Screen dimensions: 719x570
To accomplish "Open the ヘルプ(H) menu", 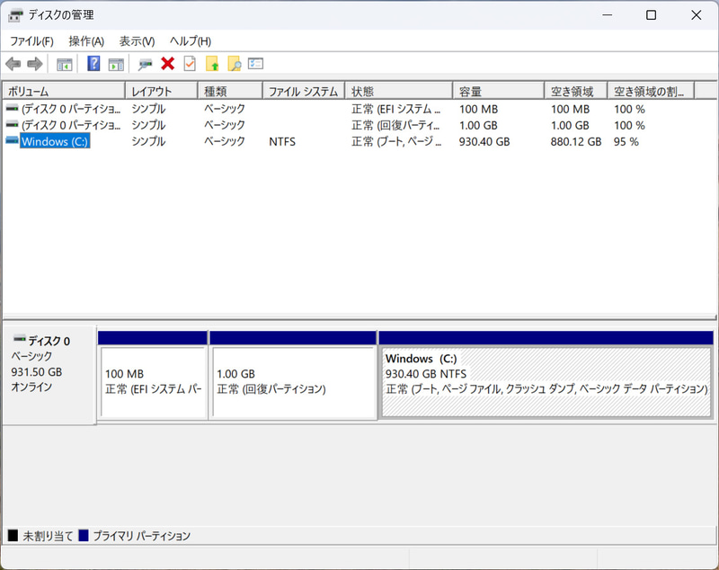I will point(191,41).
